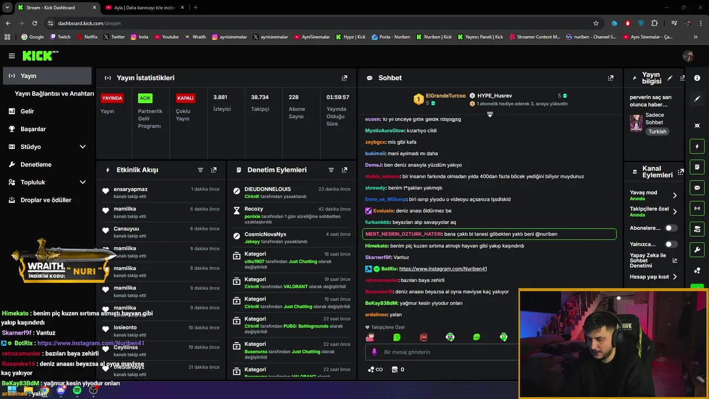
Task: Open the Yayıncı Paneli | Kick bookmark
Action: [x=480, y=37]
